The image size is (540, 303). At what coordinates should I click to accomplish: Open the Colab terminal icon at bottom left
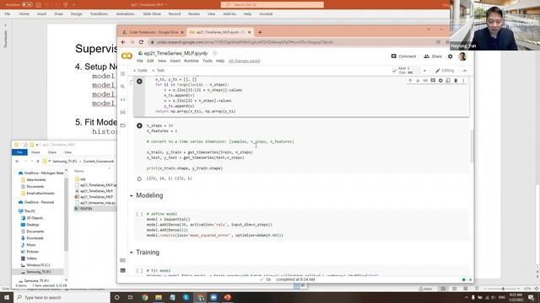[x=122, y=271]
